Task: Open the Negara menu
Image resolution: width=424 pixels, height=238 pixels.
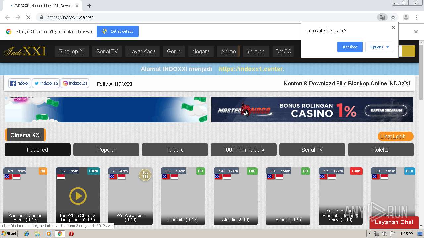Action: pyautogui.click(x=201, y=51)
